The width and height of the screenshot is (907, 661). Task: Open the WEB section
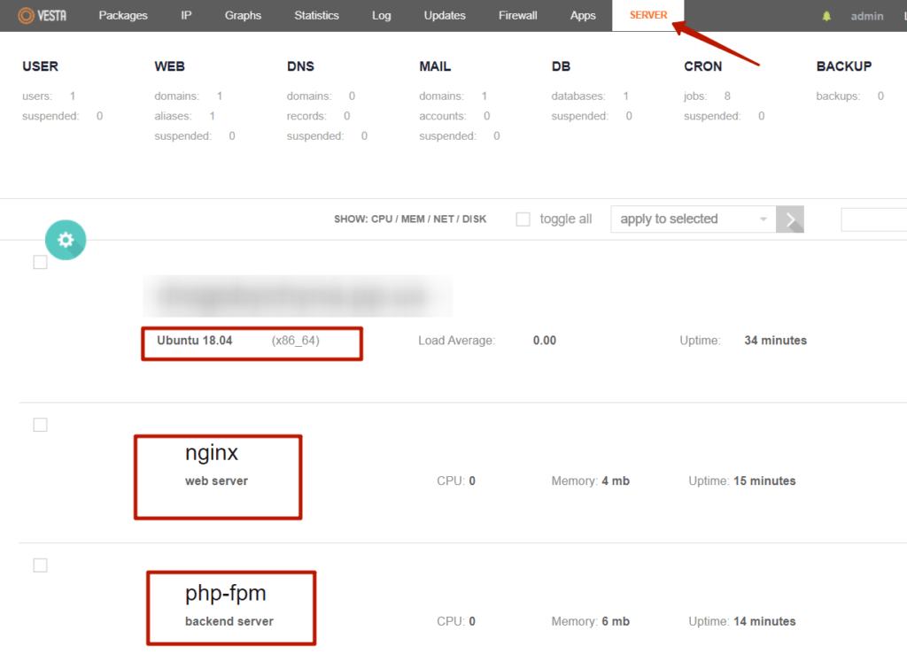point(169,66)
